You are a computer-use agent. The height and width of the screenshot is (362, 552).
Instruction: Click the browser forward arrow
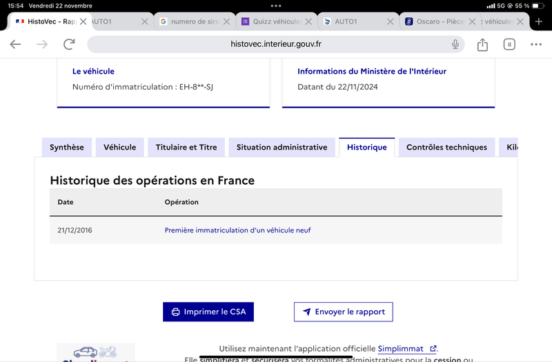(42, 44)
